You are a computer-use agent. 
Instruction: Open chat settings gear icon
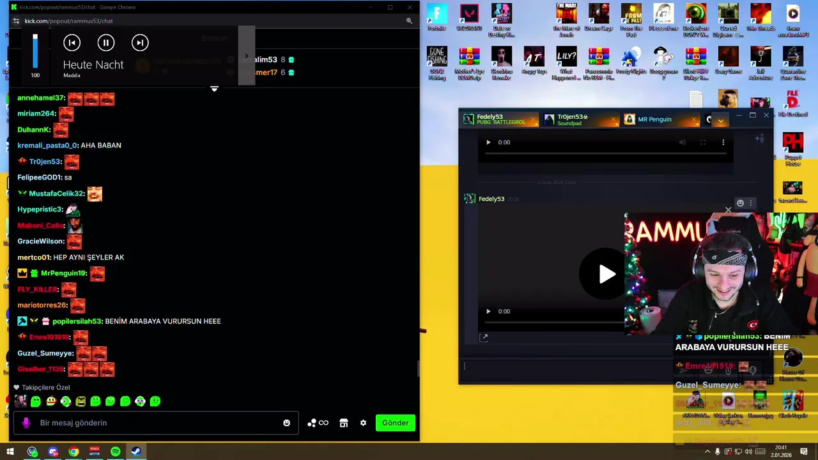(x=363, y=423)
